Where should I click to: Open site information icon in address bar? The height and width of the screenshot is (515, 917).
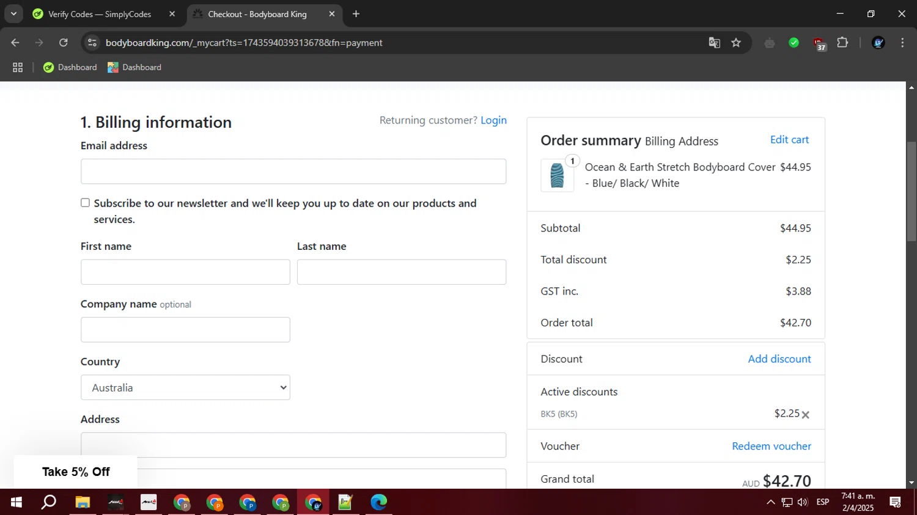92,43
